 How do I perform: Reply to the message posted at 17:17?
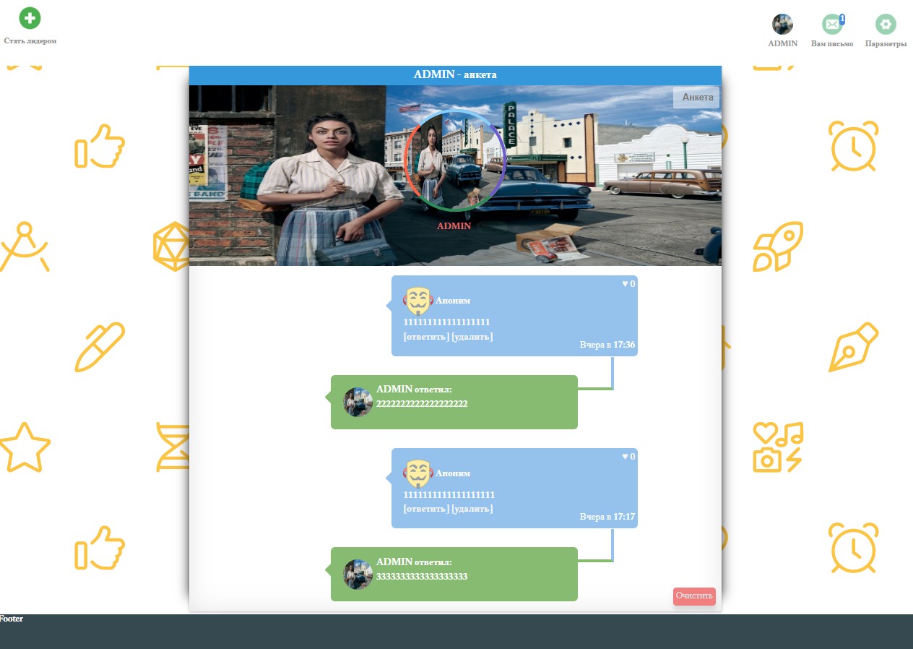(x=426, y=509)
